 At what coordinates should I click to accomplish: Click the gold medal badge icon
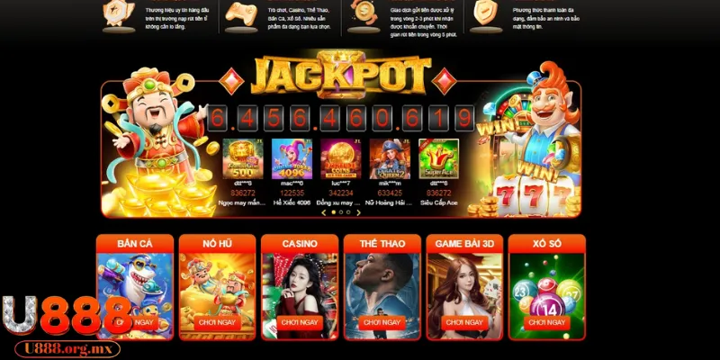tap(119, 13)
